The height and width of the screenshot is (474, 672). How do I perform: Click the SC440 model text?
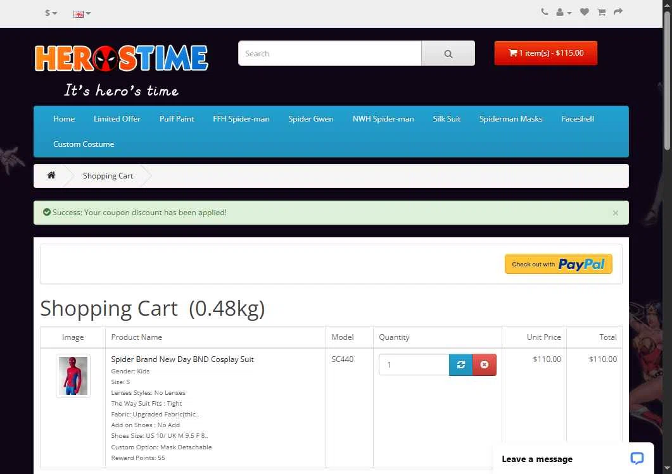pyautogui.click(x=343, y=359)
